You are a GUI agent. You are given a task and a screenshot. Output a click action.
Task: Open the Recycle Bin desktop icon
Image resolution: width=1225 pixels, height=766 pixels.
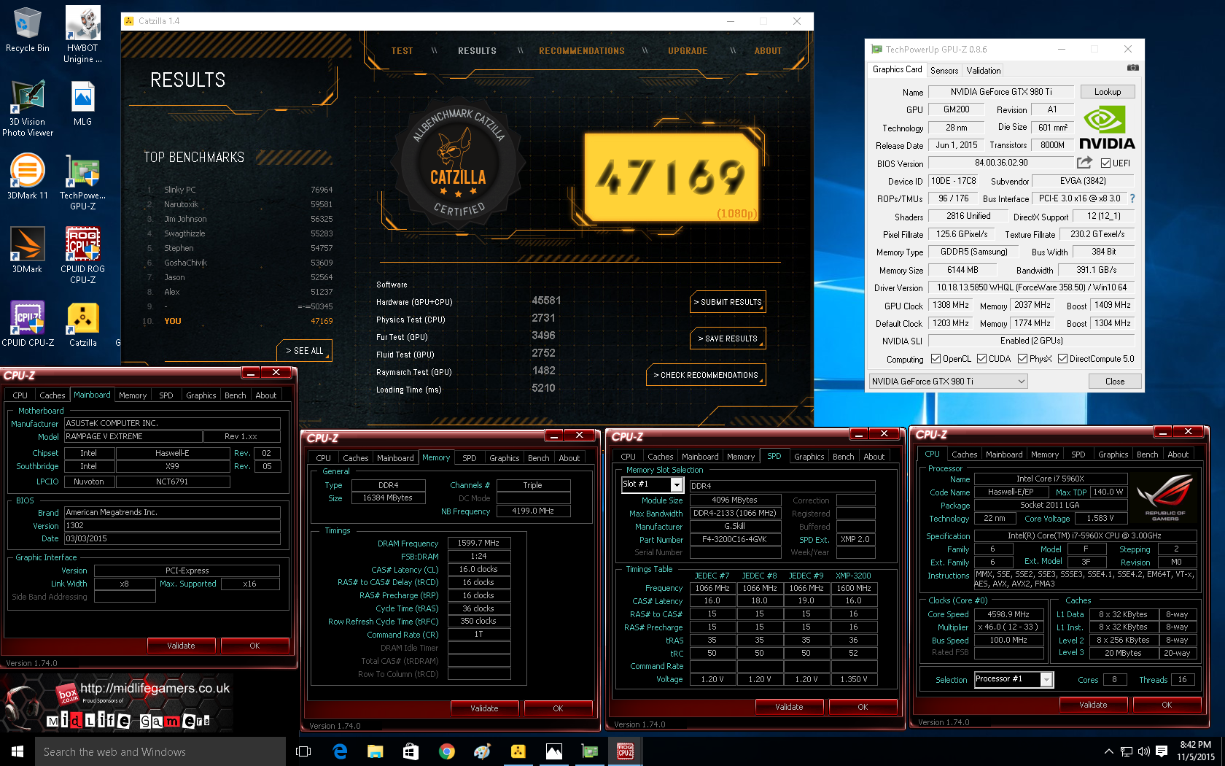point(27,30)
